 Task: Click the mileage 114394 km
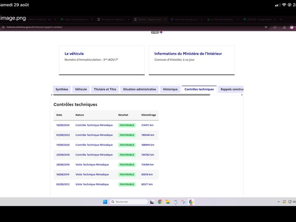[148, 165]
